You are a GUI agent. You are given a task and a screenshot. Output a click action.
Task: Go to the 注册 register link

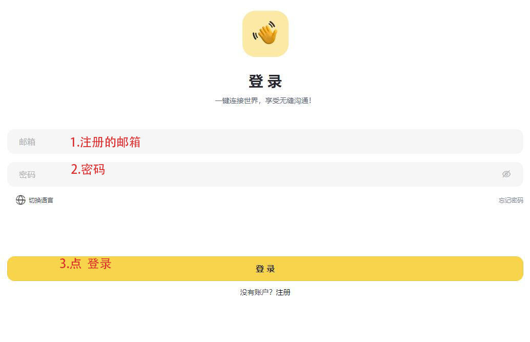[x=283, y=292]
